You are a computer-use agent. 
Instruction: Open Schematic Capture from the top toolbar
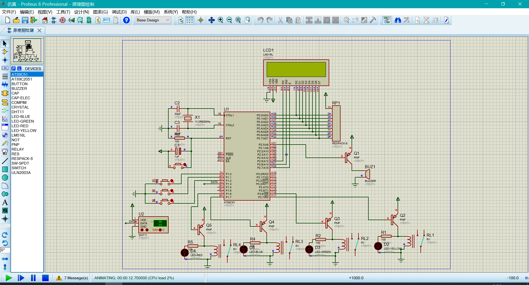(54, 20)
